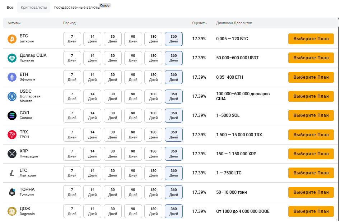Click the Bitcoin BTC coin icon
Viewport: 345px width, 224px height.
(12, 39)
